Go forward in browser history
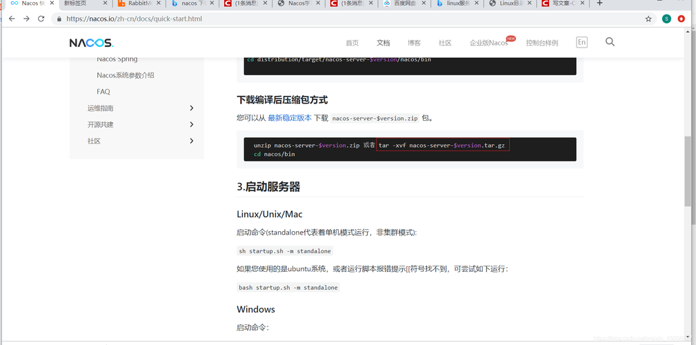The height and width of the screenshot is (345, 696). pos(27,19)
